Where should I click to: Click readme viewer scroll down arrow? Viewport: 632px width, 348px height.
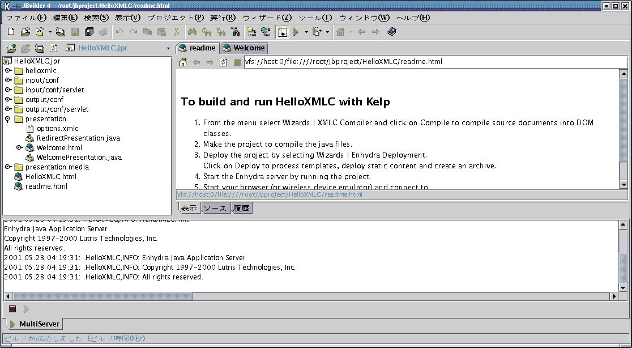point(624,185)
